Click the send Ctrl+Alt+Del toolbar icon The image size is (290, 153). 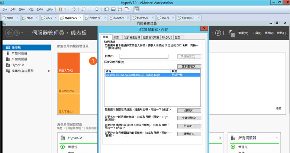(x=74, y=9)
